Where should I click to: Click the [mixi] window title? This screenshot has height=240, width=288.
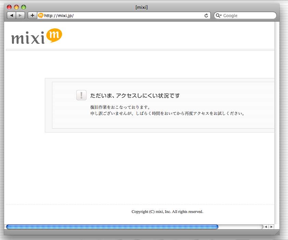coord(141,7)
